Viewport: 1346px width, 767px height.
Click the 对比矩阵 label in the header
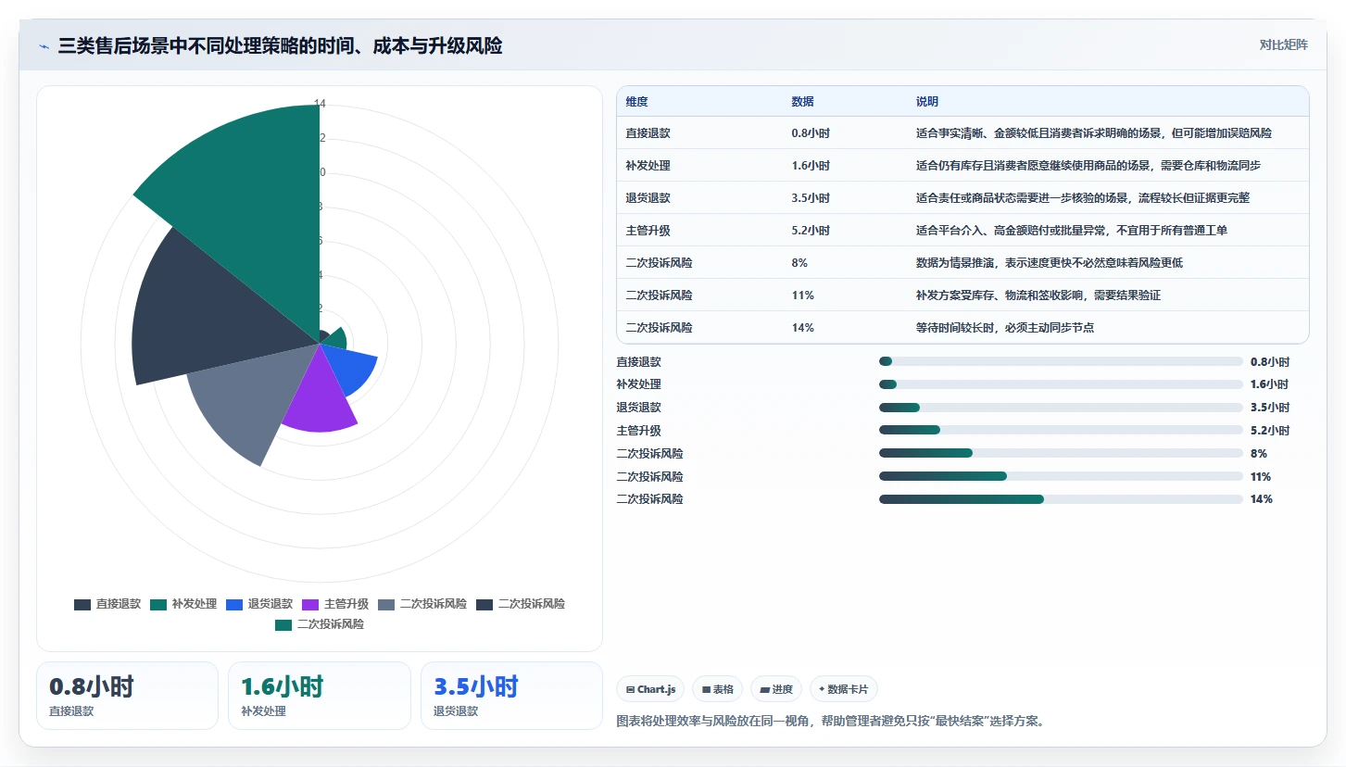coord(1283,44)
